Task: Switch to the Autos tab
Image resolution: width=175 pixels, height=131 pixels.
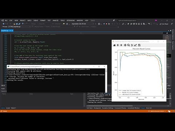Action: coord(3,108)
